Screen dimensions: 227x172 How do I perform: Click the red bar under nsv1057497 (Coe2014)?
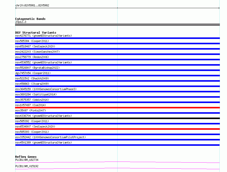pos(117,108)
